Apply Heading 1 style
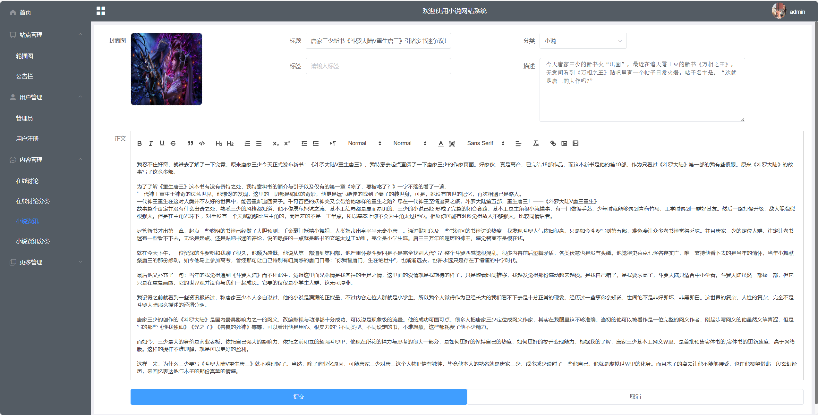The image size is (818, 415). coord(219,143)
